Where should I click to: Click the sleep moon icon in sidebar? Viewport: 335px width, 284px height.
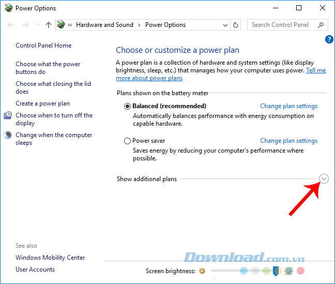(8, 135)
